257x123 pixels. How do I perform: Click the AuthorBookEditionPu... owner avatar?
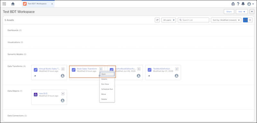coord(138,76)
